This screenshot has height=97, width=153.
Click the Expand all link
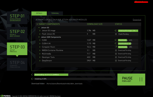[x=137, y=20]
